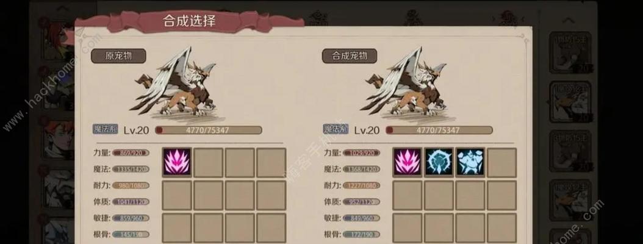Click original pet experience bar 4770/75347
Screen dimensions: 643x244
pyautogui.click(x=208, y=131)
